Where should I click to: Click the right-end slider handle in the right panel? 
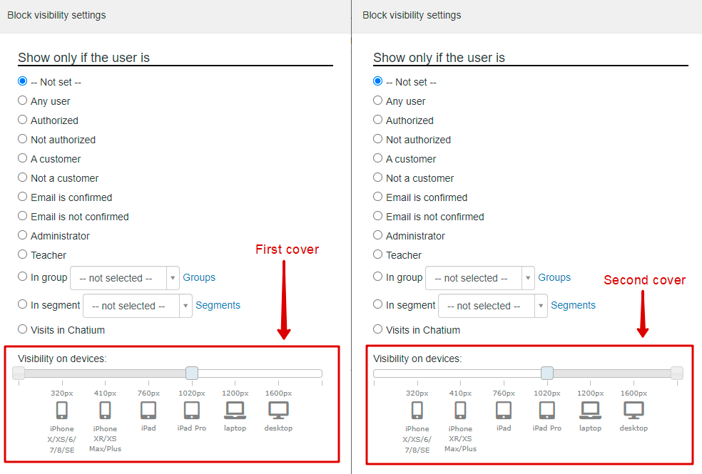[677, 373]
